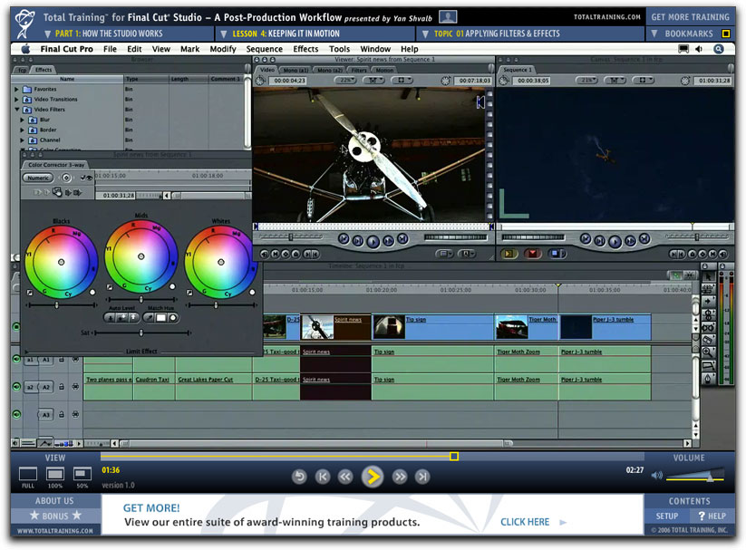Click the Apple menu icon
This screenshot has height=550, width=746.
(25, 49)
